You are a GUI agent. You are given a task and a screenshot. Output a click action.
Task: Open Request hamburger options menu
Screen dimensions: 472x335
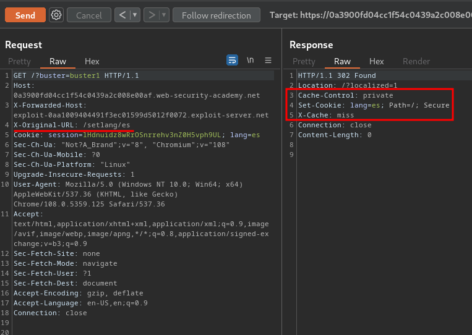click(x=268, y=60)
